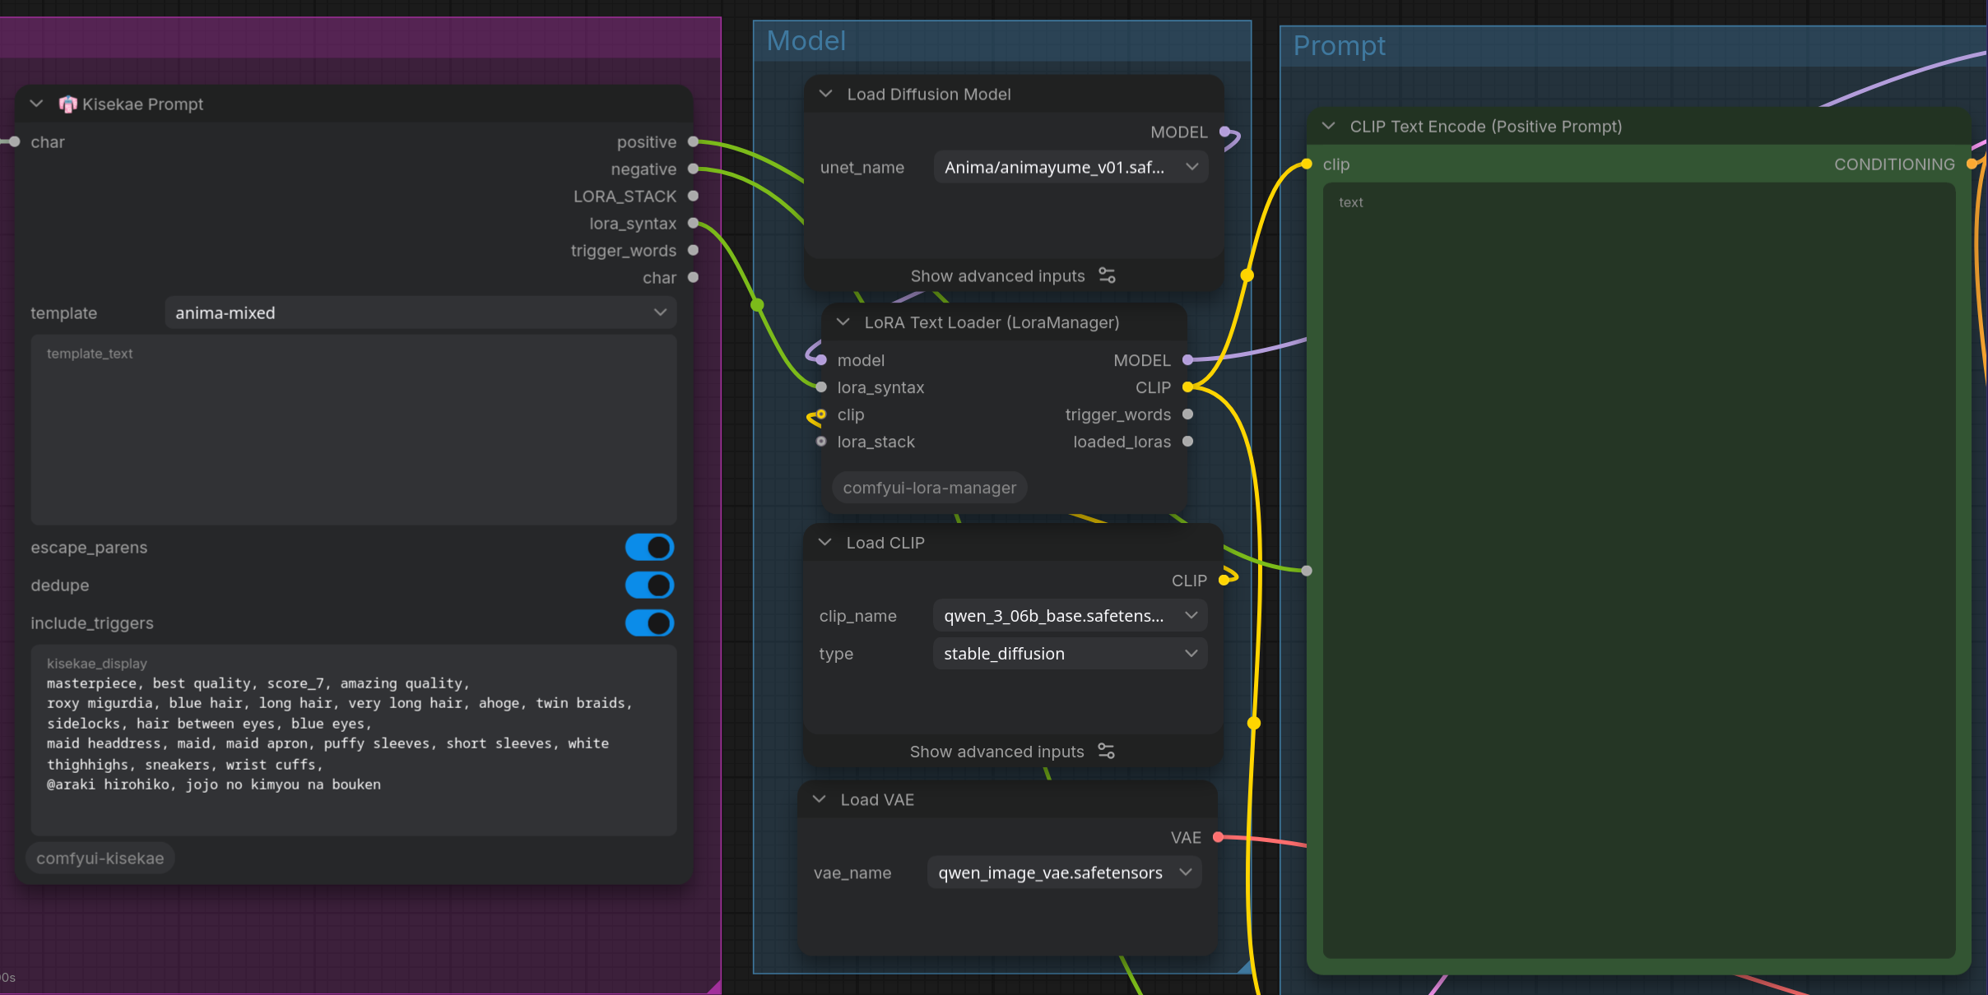Collapse the LoRA Text Loader node

coord(843,322)
